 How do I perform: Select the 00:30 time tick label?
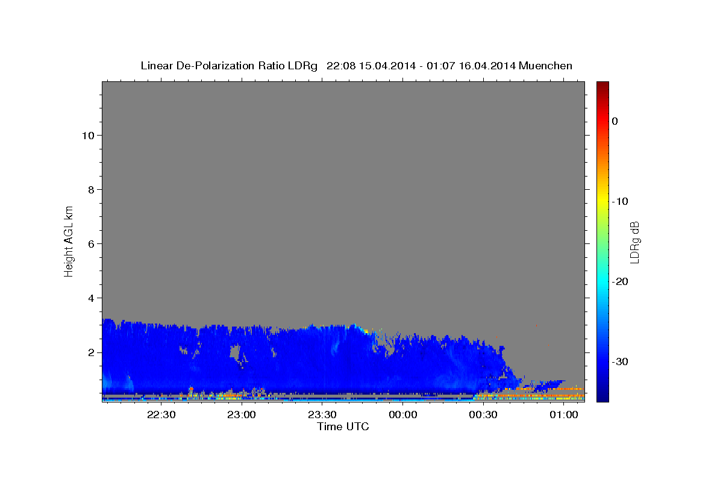[483, 415]
